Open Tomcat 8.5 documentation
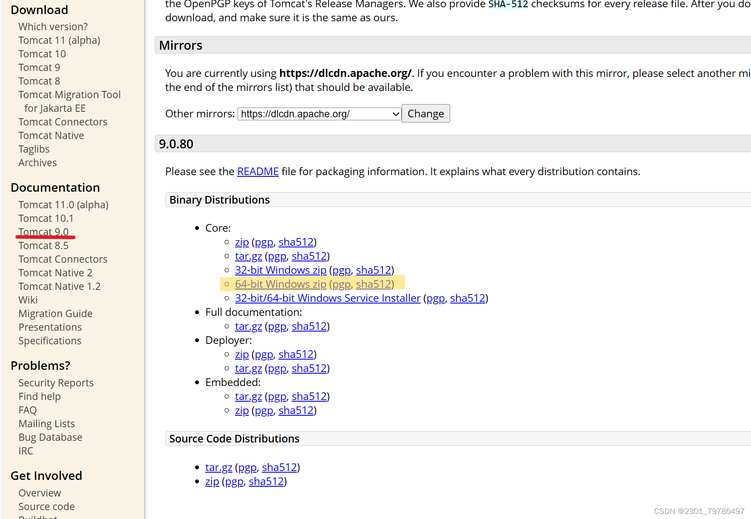This screenshot has height=519, width=751. (43, 245)
